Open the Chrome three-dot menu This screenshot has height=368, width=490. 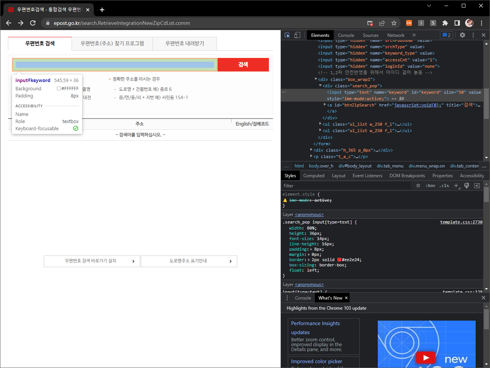click(x=481, y=23)
